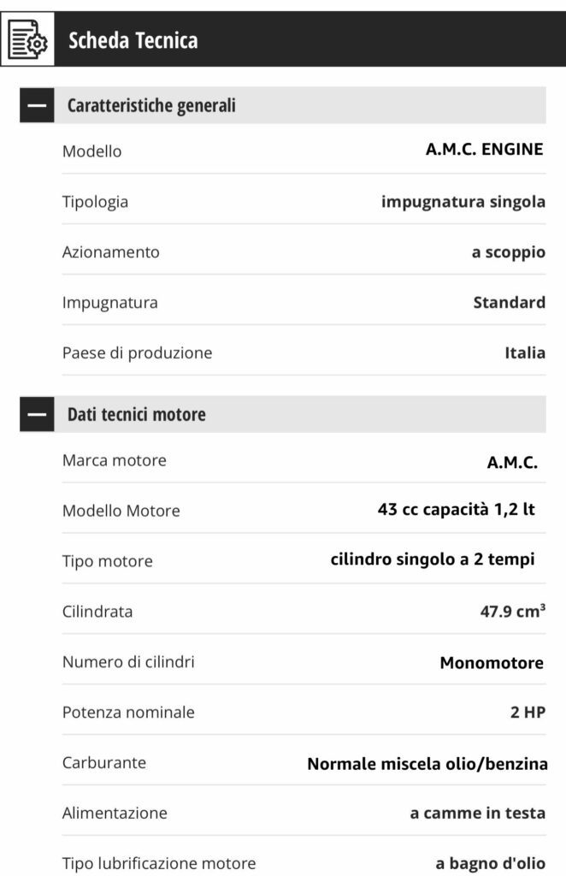Click the impugnatura singola value
The image size is (566, 876).
pyautogui.click(x=463, y=202)
